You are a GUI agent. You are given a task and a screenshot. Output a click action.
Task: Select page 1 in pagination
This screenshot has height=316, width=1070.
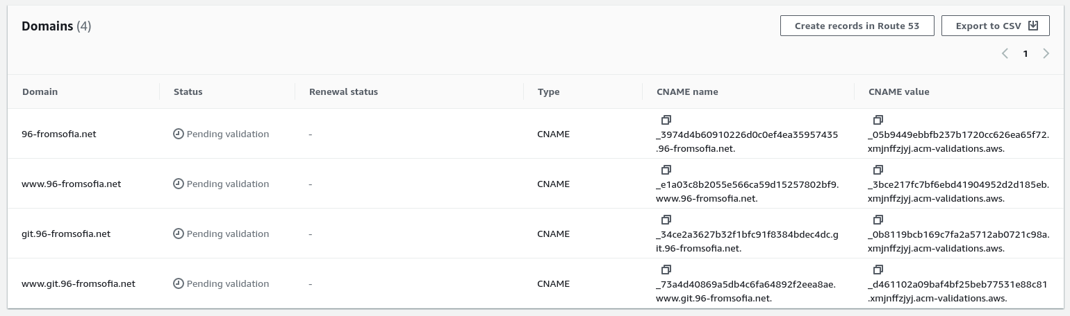click(1025, 54)
